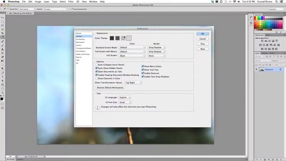Select the Crop tool
Image resolution: width=286 pixels, height=161 pixels.
[x=2, y=33]
